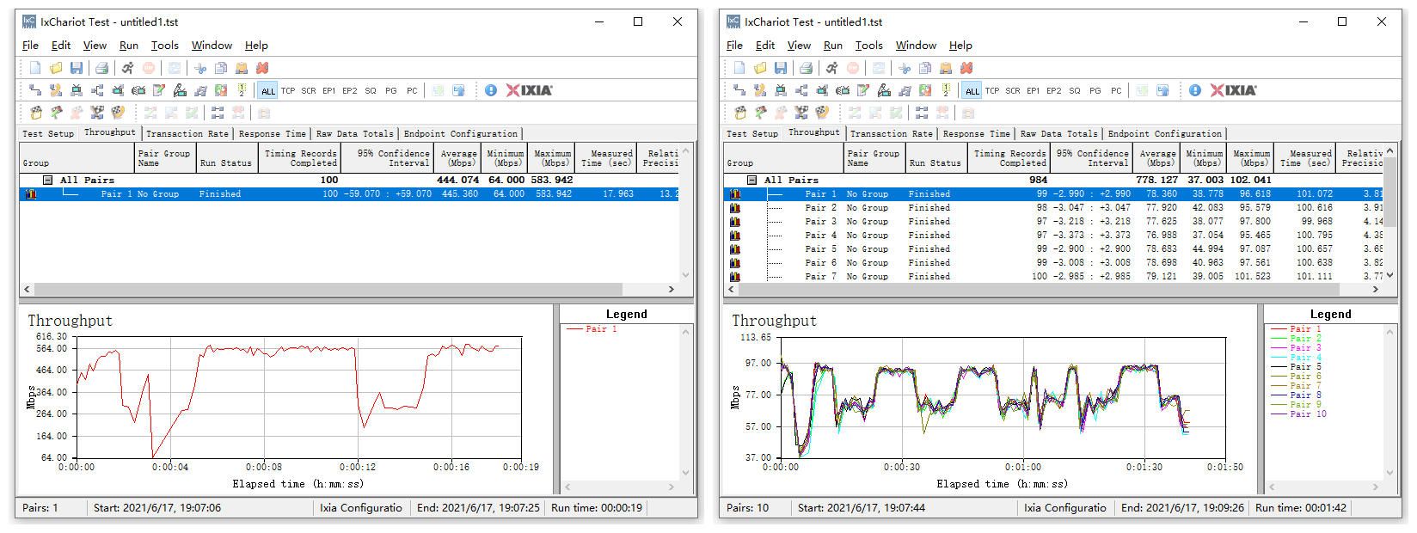The width and height of the screenshot is (1417, 533).
Task: Click Pair 10 legend entry in the right window
Action: click(x=1299, y=414)
